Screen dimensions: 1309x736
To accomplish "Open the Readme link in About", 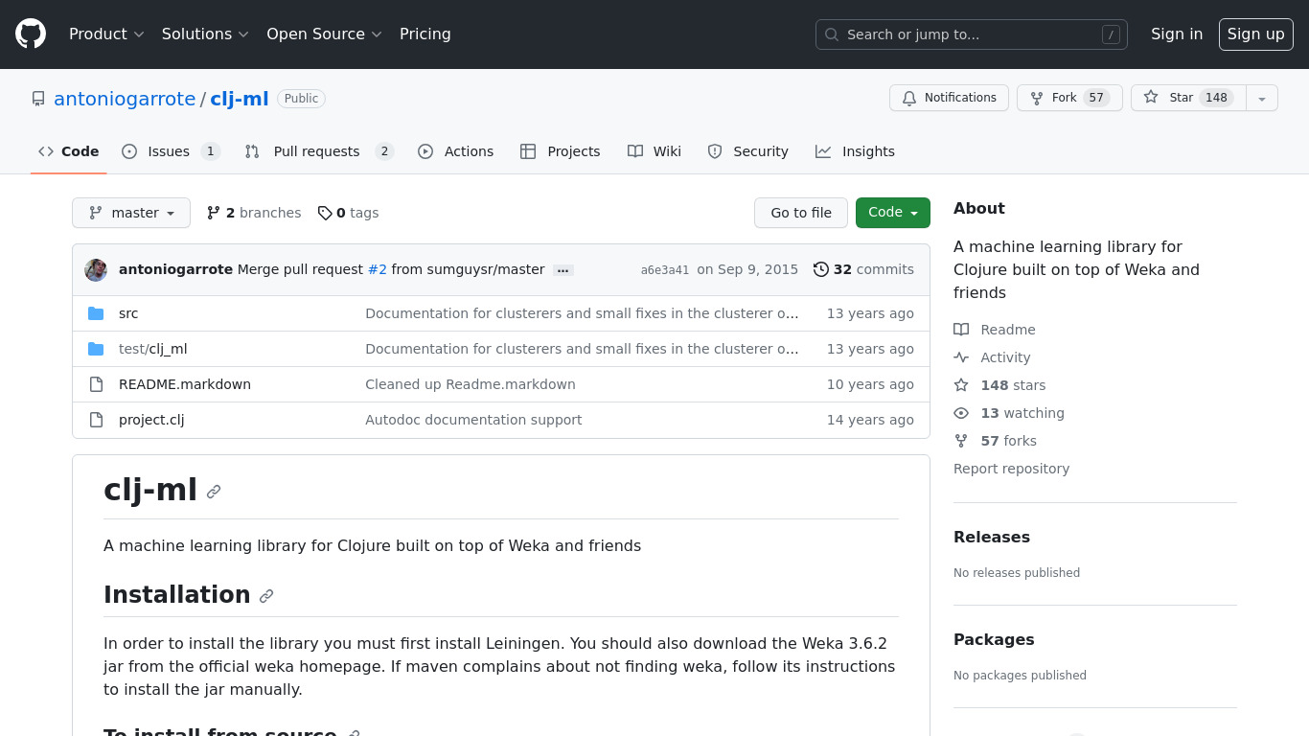I will [x=995, y=330].
